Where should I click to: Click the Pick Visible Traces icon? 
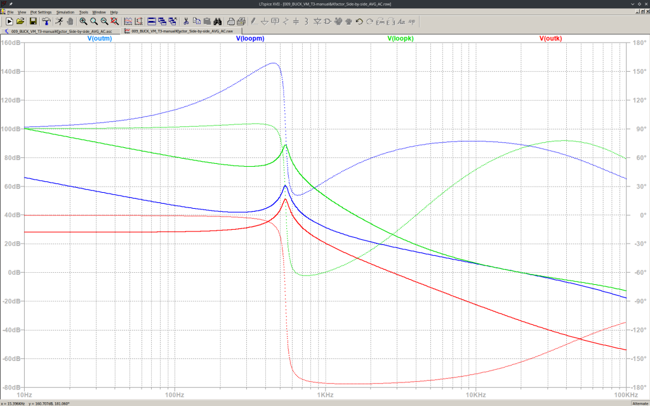(128, 22)
